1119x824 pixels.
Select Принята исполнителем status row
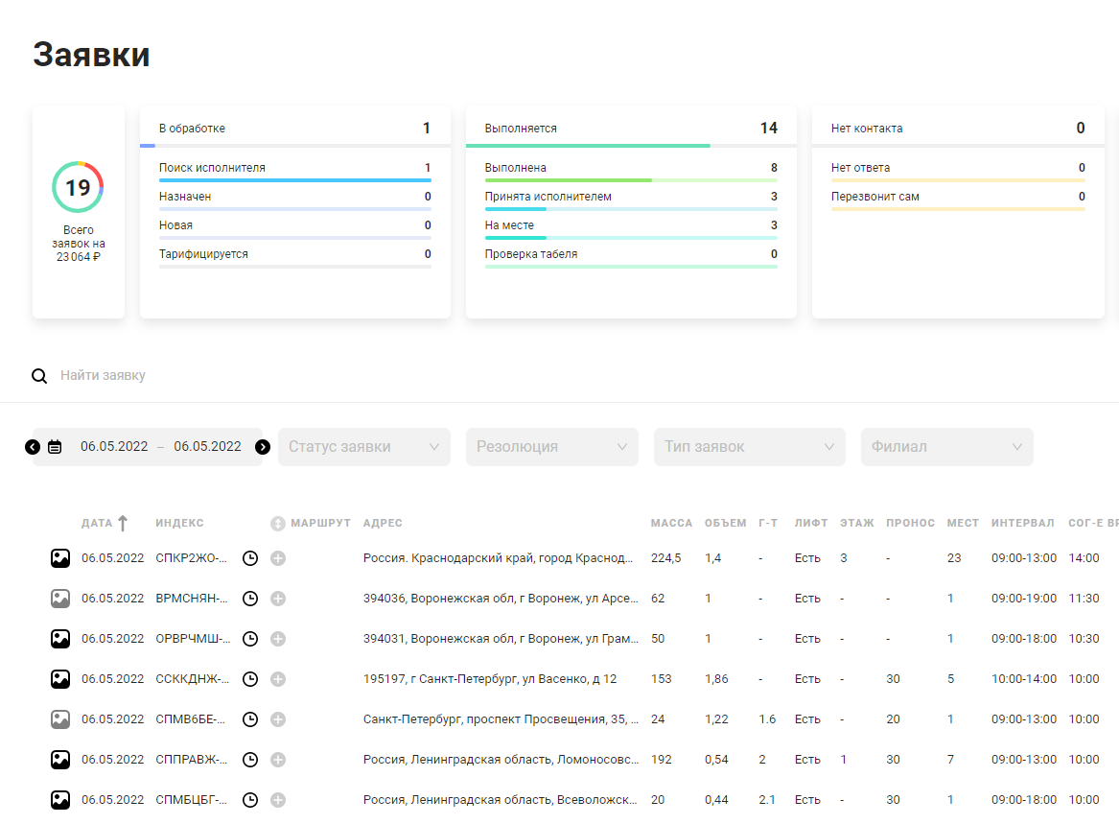(631, 199)
